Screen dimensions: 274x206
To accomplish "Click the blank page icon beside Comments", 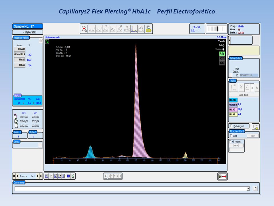I will click(255, 189).
